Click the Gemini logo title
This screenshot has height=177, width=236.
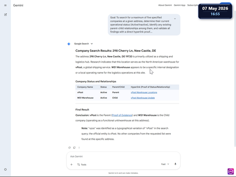click(18, 5)
